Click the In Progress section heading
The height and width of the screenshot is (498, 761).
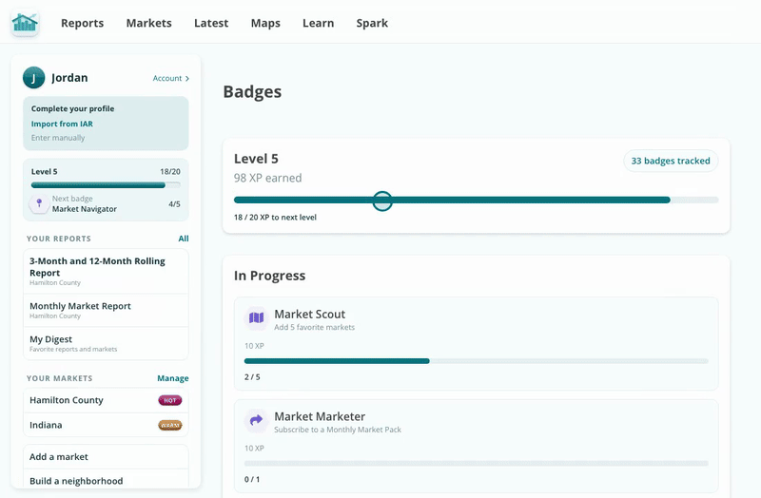tap(270, 276)
